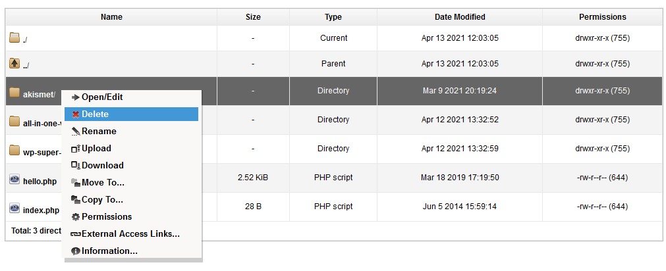Click the Total: 3 directories summary text
The height and width of the screenshot is (271, 666).
(36, 232)
